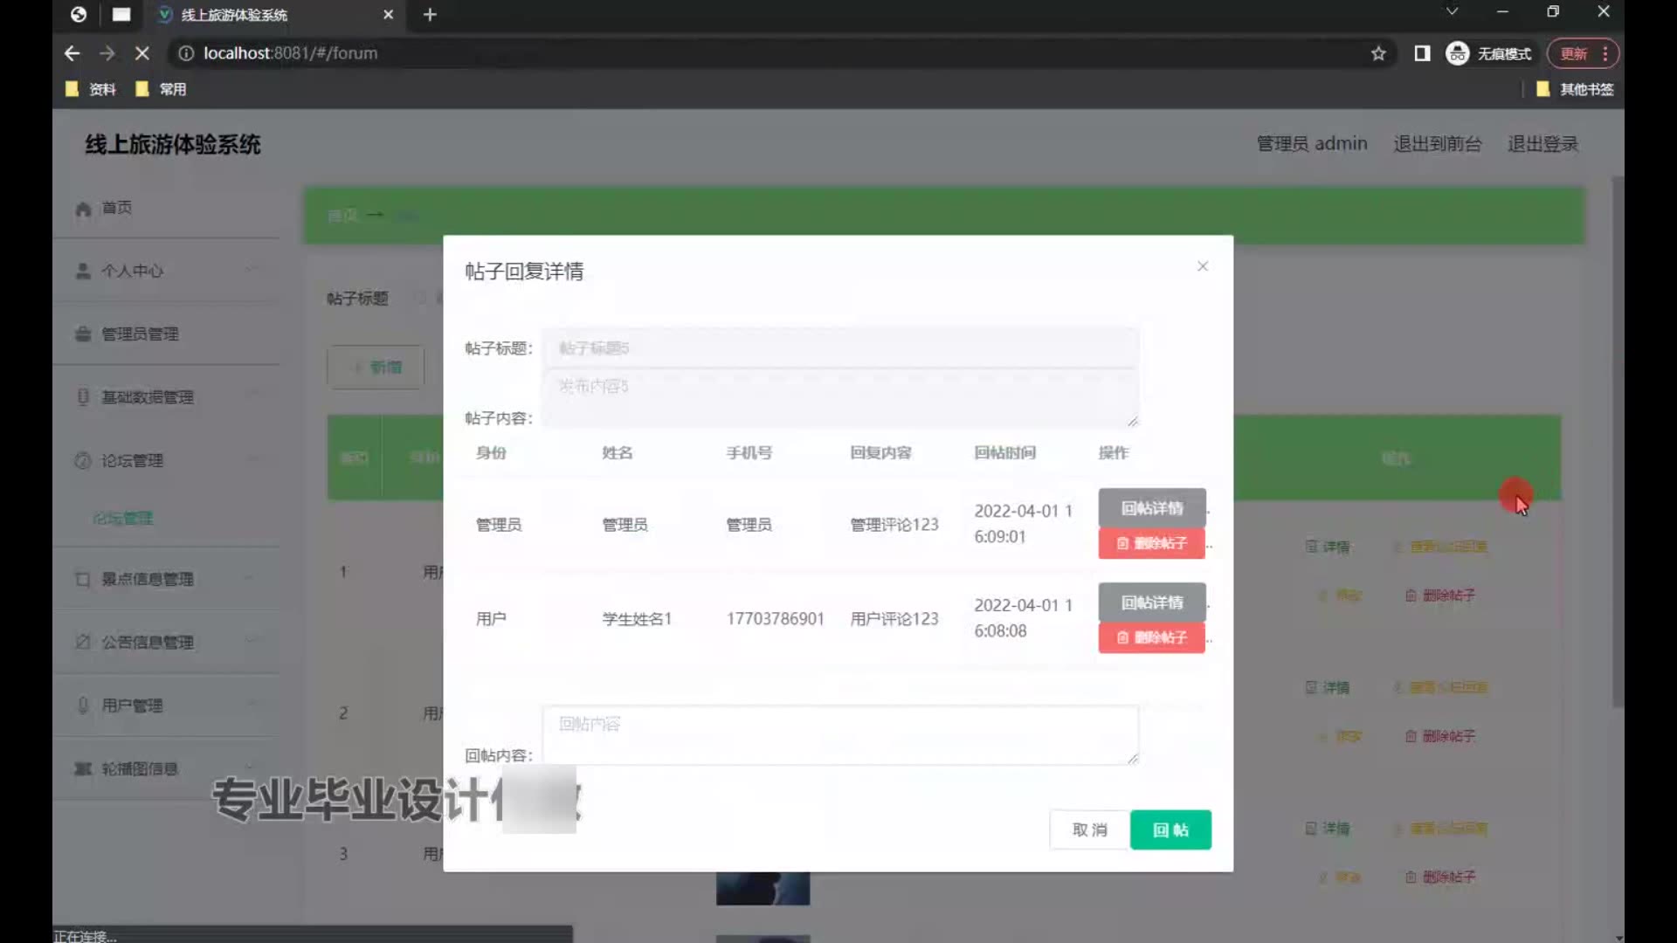Click the incognito 无痕模式 icon

pos(1457,53)
